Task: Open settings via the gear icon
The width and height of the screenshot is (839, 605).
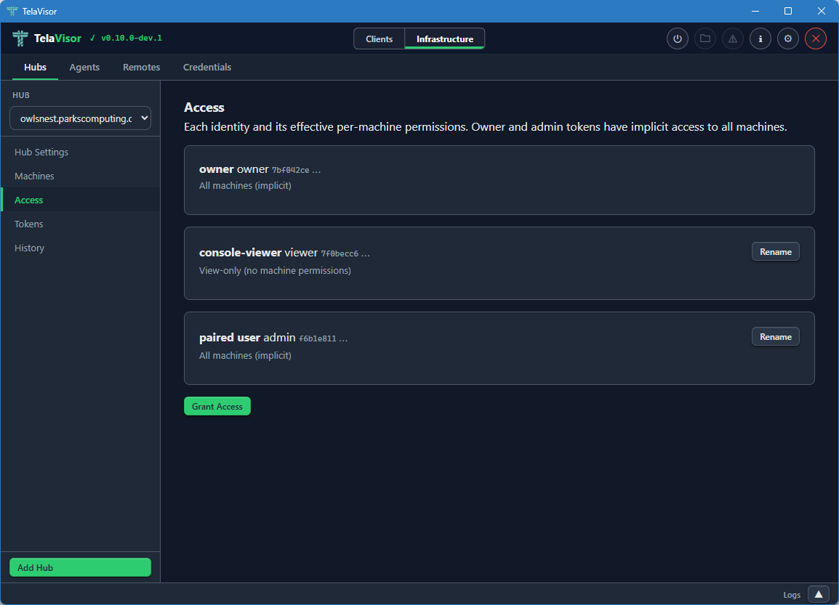Action: [787, 38]
